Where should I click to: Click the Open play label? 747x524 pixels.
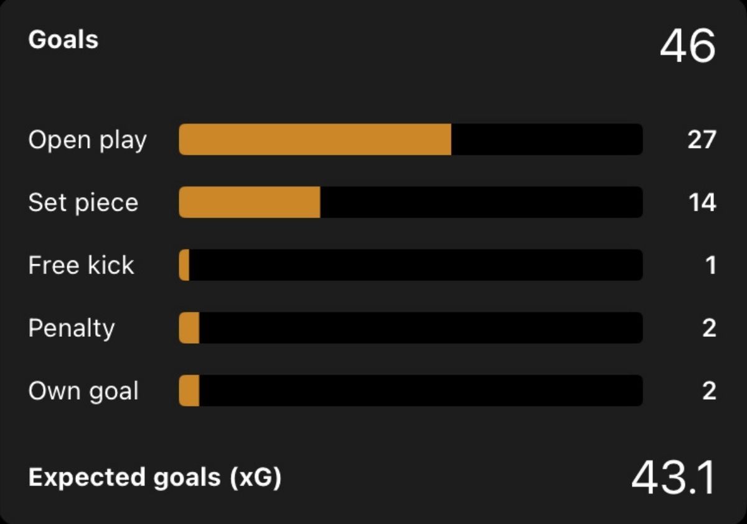point(87,140)
